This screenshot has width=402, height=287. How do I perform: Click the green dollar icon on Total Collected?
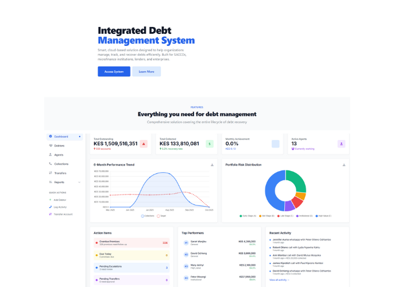(210, 143)
